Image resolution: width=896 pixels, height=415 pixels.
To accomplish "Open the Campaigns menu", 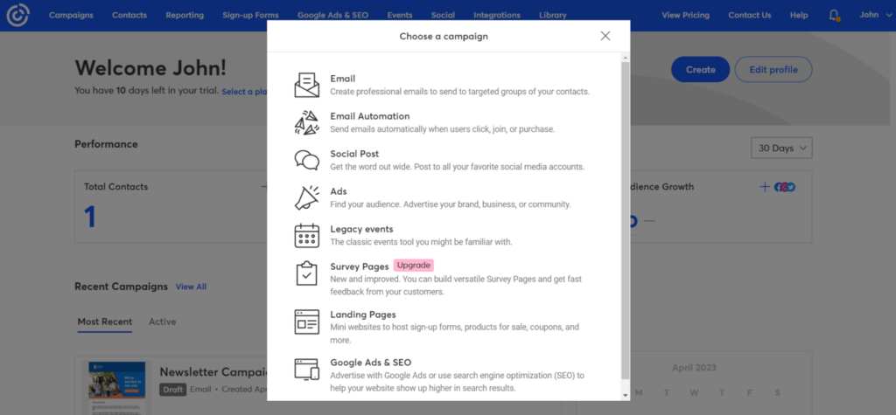I will [x=71, y=15].
